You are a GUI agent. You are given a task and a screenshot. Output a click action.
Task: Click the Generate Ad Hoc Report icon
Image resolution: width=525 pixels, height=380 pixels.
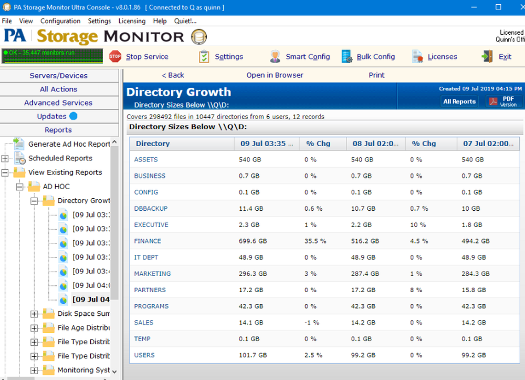[x=19, y=143]
